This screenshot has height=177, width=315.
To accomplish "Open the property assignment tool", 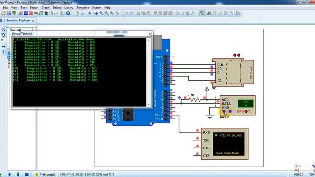I will [x=214, y=13].
